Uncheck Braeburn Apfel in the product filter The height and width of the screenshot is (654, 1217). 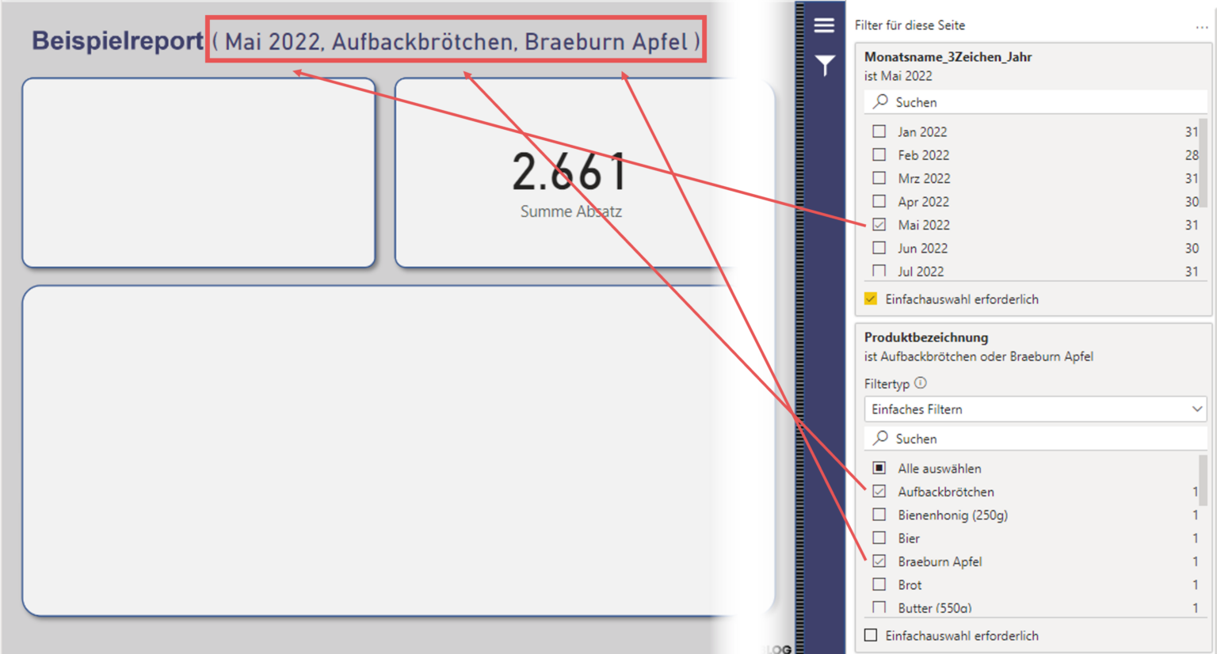coord(879,561)
